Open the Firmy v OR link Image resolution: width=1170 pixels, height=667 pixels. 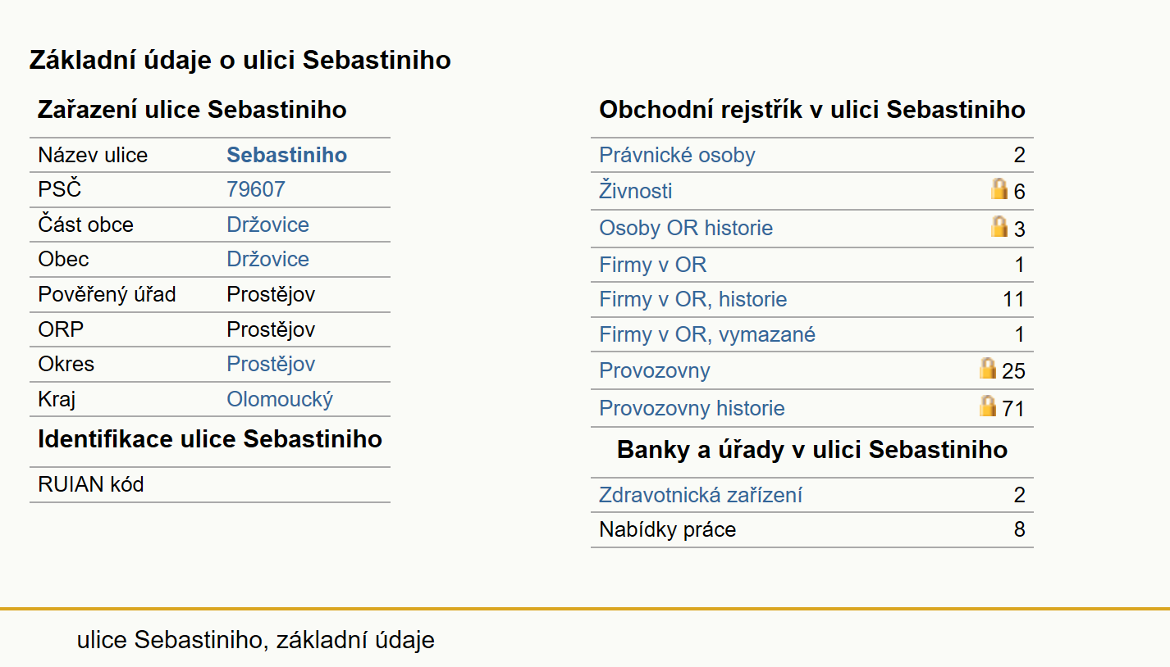(653, 265)
